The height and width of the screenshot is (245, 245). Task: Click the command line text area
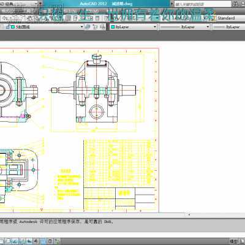pyautogui.click(x=123, y=225)
